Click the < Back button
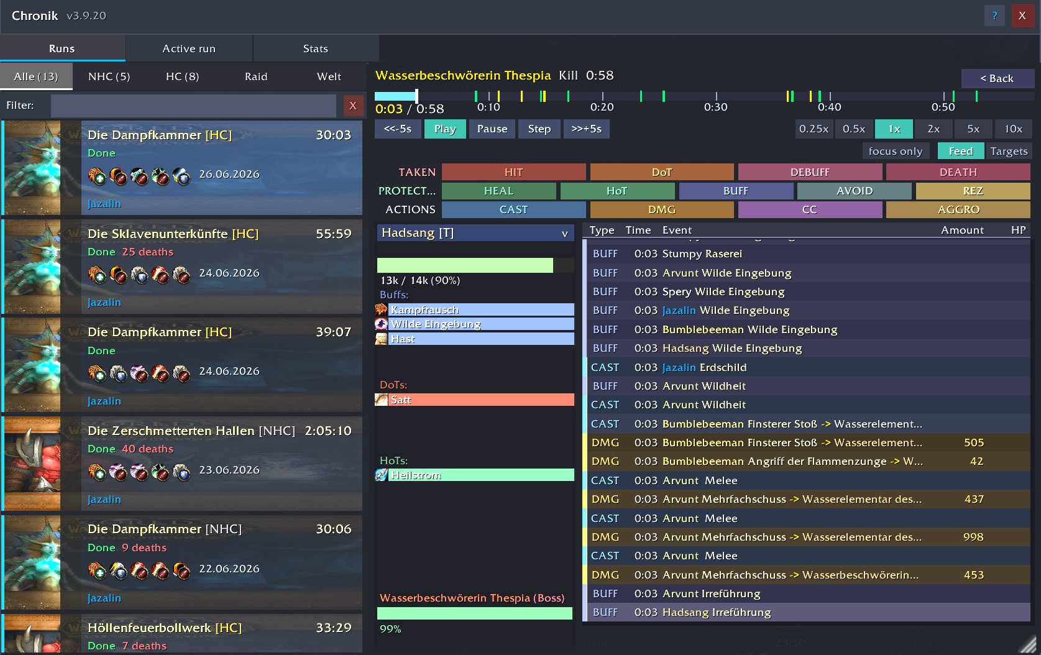This screenshot has width=1041, height=655. pos(997,78)
